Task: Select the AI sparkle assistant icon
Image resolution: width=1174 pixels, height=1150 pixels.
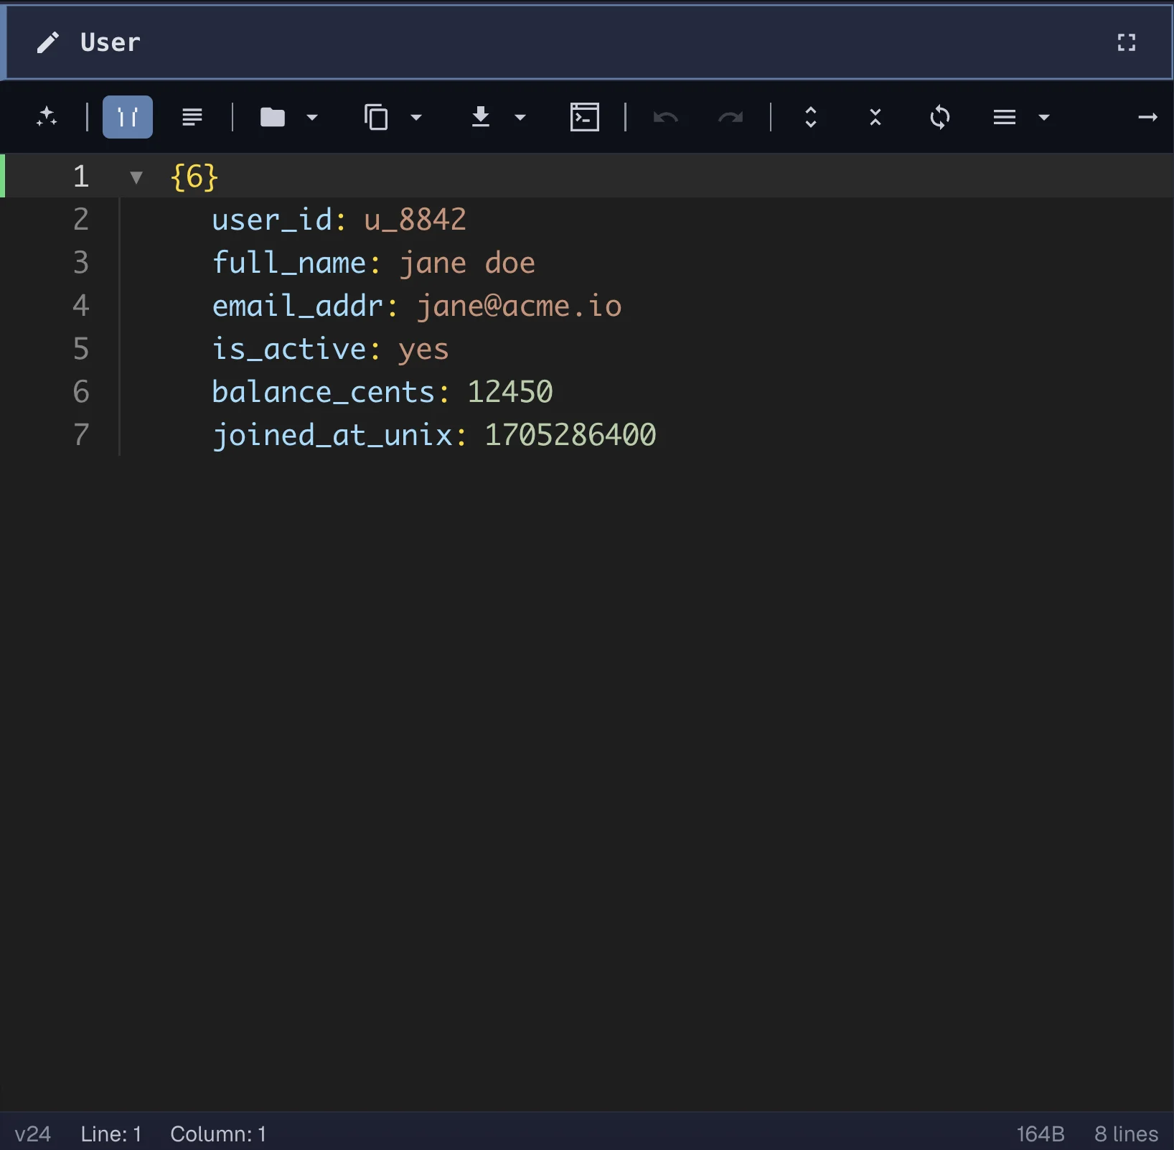Action: (x=47, y=117)
